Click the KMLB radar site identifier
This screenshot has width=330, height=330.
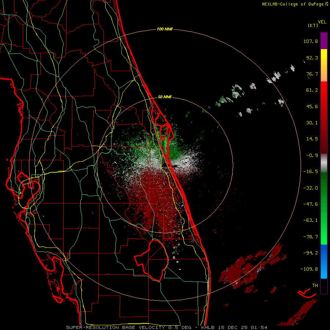coord(207,327)
